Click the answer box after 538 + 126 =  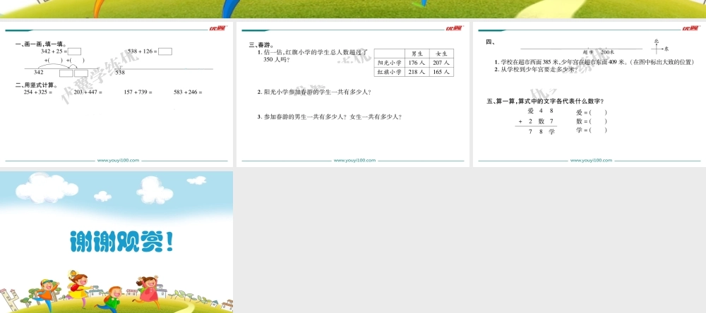coord(165,51)
